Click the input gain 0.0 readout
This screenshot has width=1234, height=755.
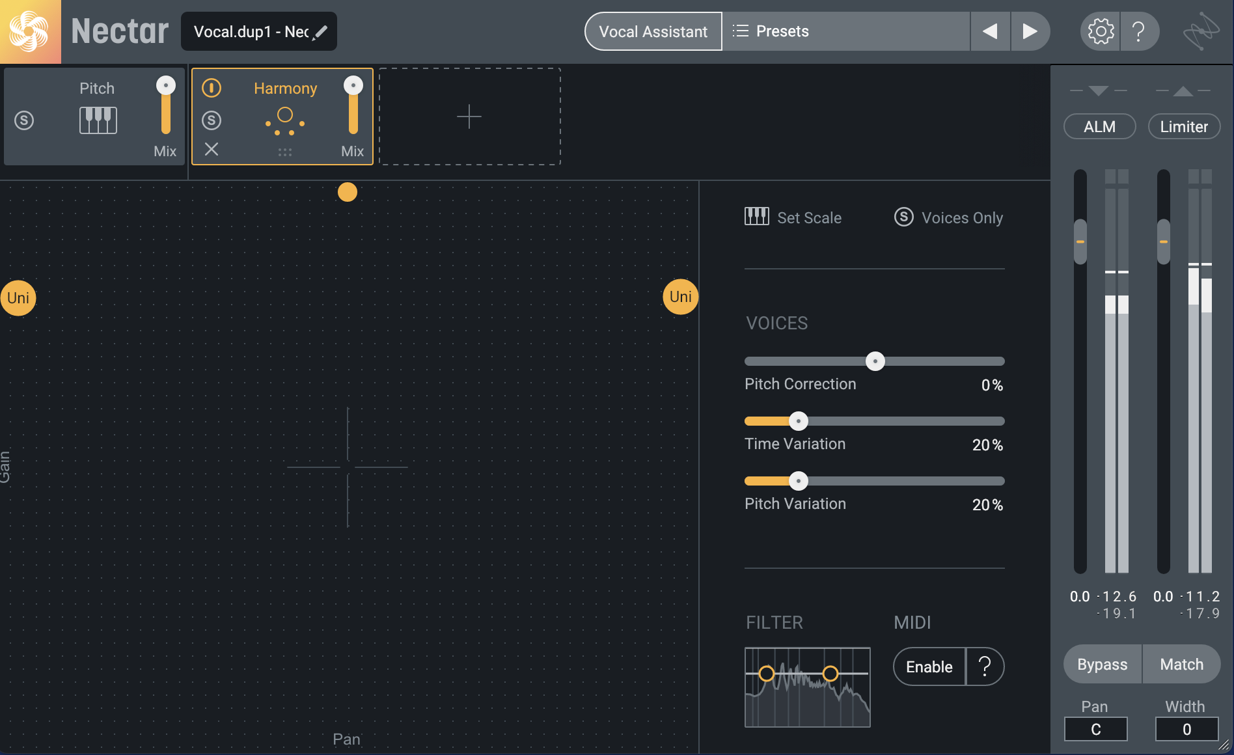tap(1080, 597)
